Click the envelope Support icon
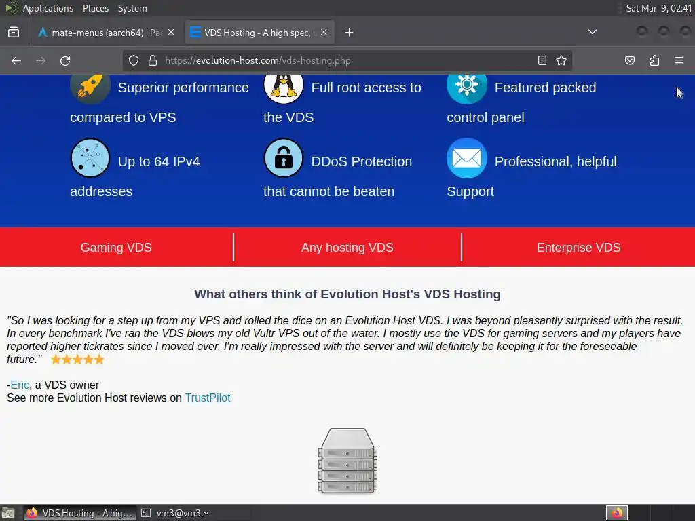Screen dimensions: 695x521 pos(467,158)
